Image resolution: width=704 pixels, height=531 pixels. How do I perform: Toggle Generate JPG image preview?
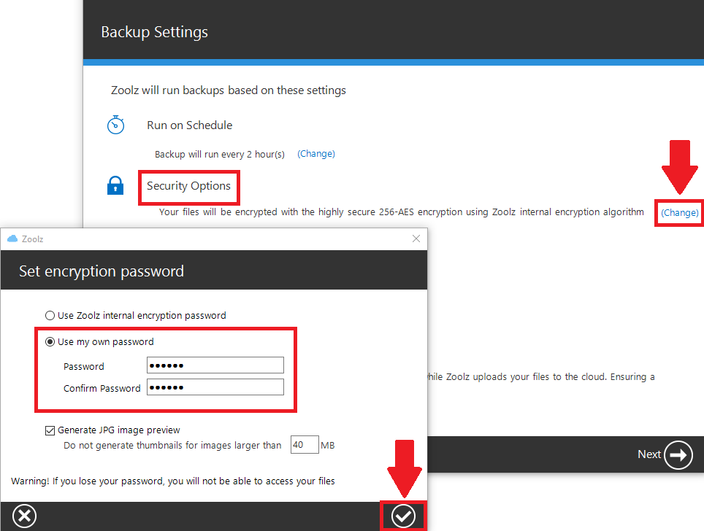(50, 430)
